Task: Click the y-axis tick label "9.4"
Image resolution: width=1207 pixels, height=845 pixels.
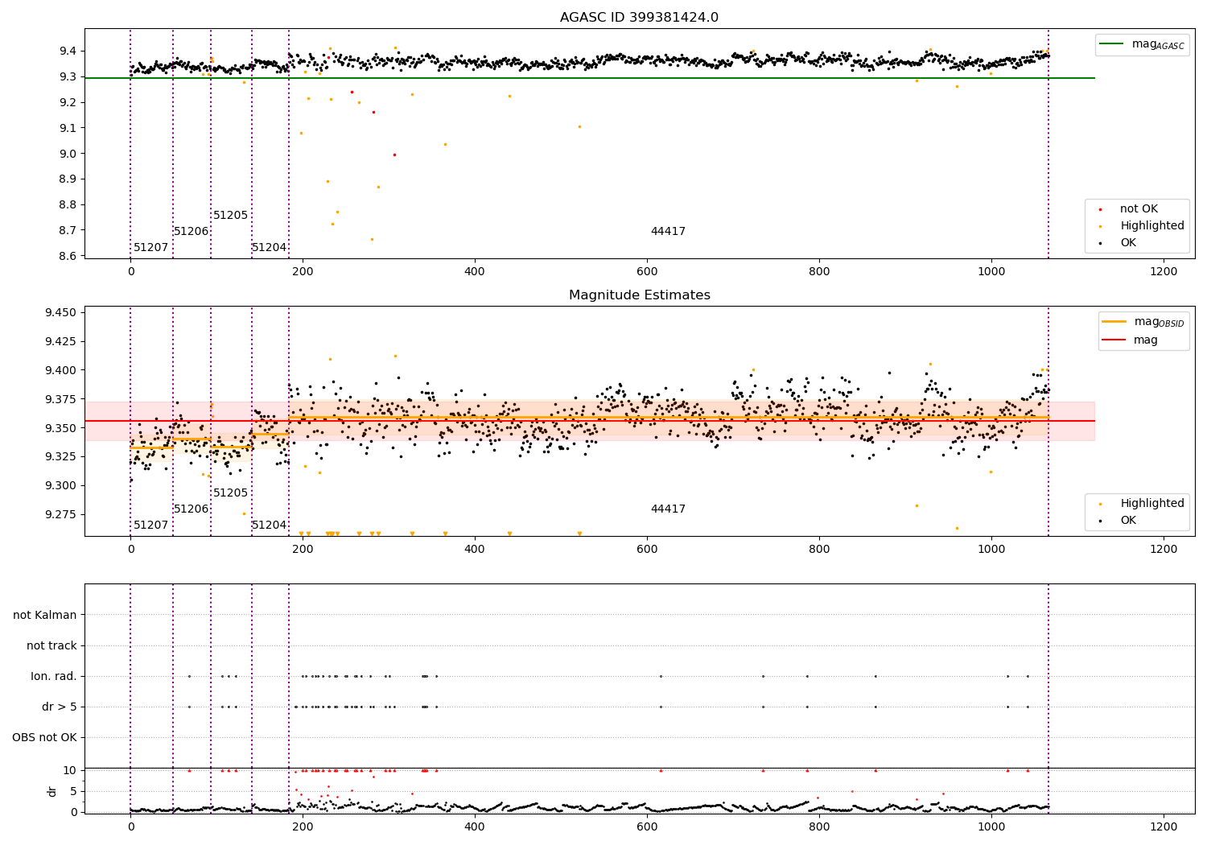Action: (67, 52)
